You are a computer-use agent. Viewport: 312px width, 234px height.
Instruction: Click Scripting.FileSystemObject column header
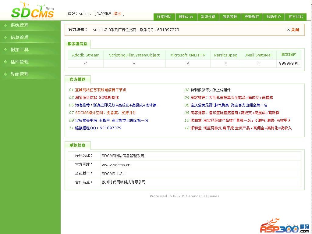pyautogui.click(x=134, y=55)
